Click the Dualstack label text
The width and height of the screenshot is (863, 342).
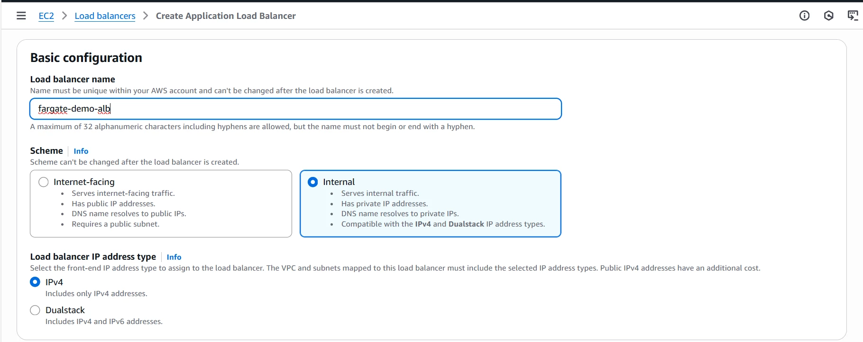pos(65,310)
